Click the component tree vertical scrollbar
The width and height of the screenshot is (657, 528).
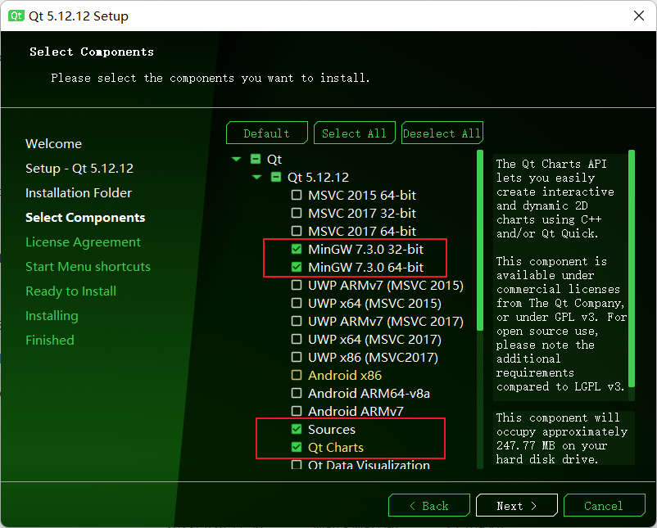click(480, 241)
